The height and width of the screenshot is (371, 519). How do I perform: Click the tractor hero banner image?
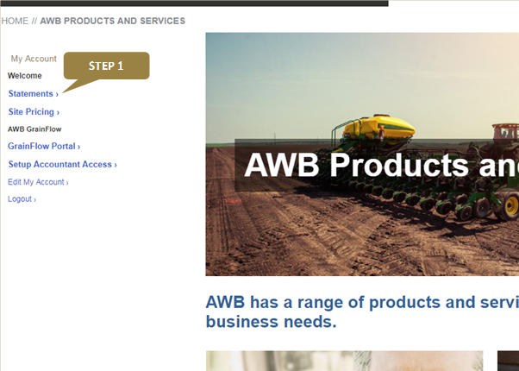(362, 154)
